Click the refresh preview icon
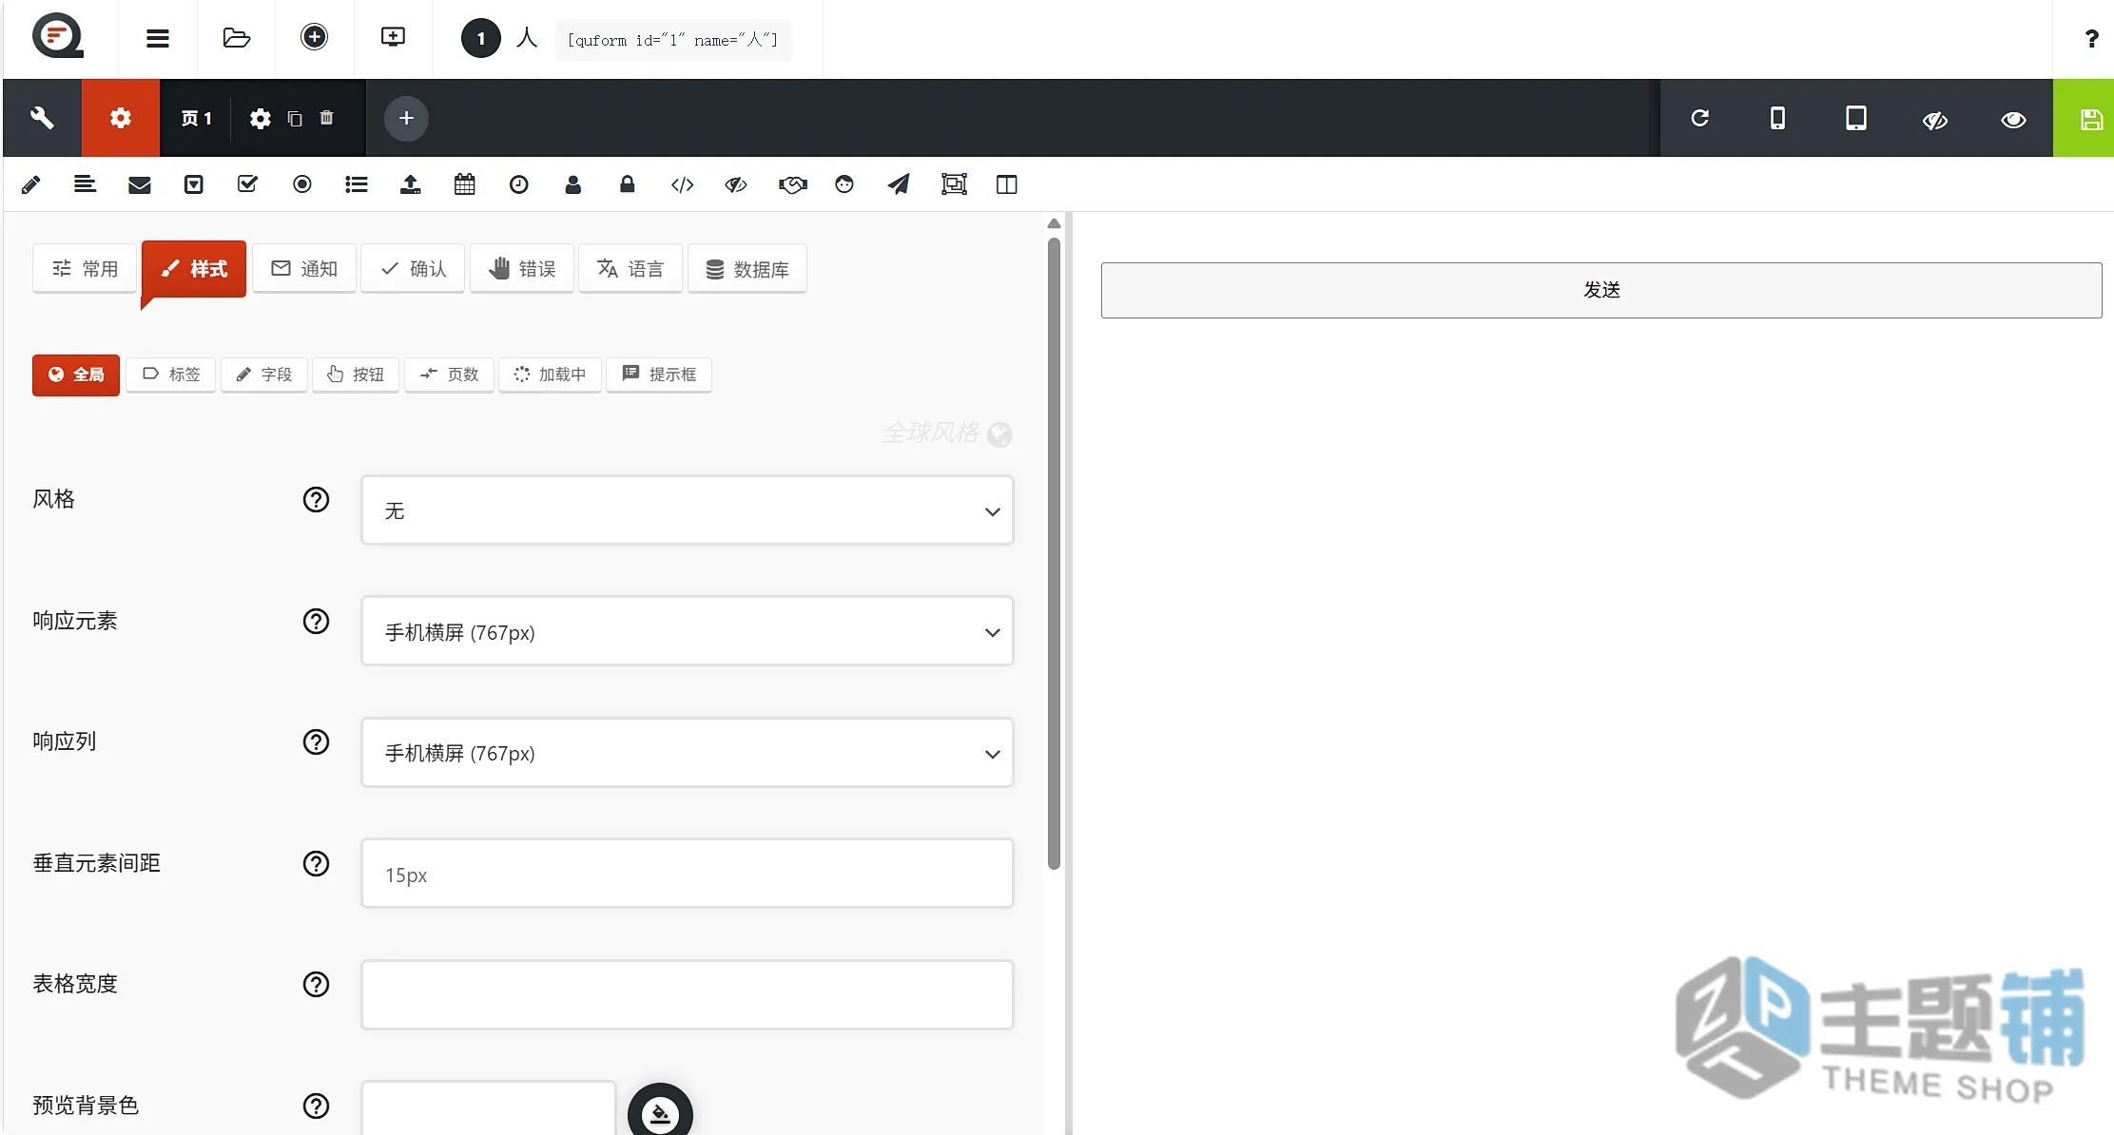Image resolution: width=2114 pixels, height=1135 pixels. (1700, 118)
